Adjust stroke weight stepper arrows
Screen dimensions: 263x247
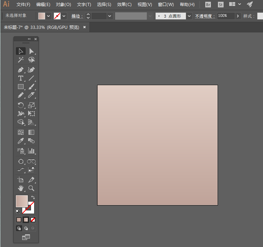88,16
